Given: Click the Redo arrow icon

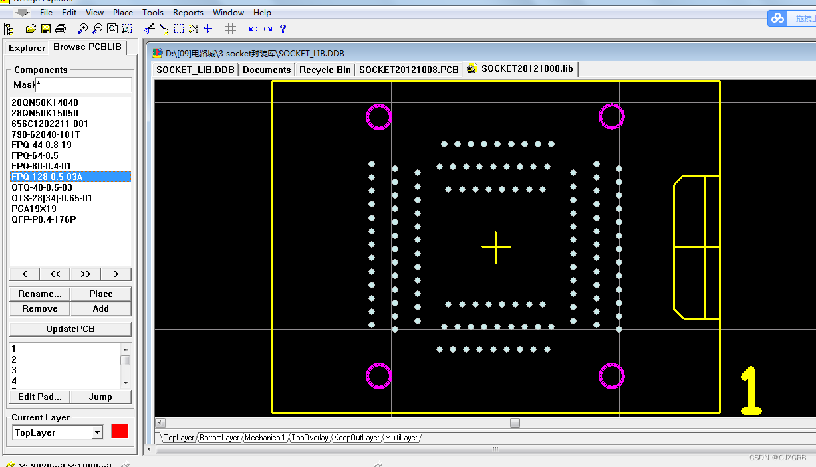Looking at the screenshot, I should [x=268, y=29].
